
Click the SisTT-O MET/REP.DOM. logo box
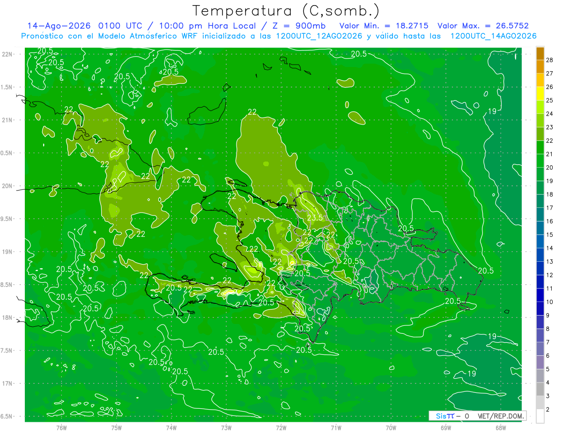pos(477,416)
